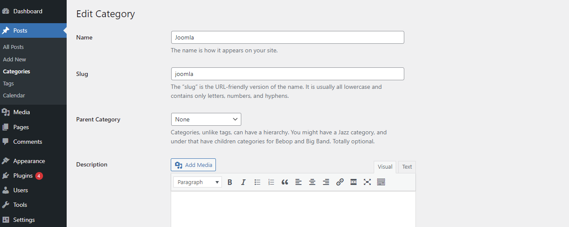Image resolution: width=569 pixels, height=227 pixels.
Task: Insert Read More tag
Action: tap(354, 182)
